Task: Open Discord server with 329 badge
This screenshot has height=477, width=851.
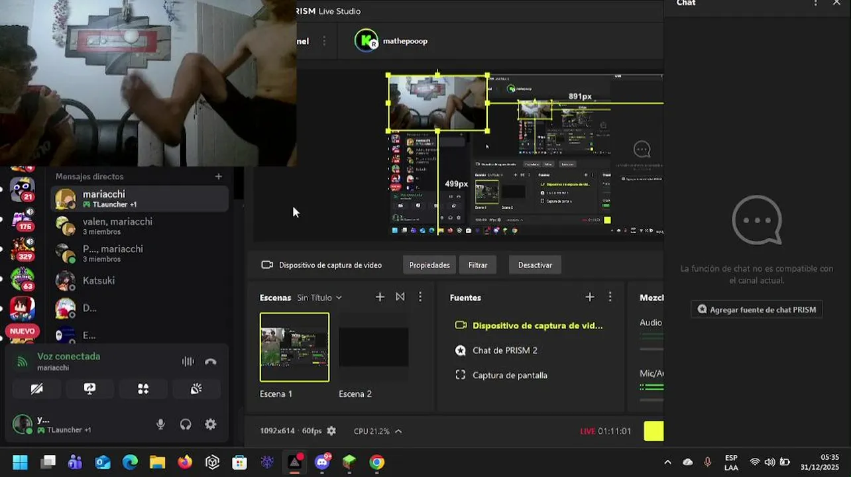Action: pos(23,249)
